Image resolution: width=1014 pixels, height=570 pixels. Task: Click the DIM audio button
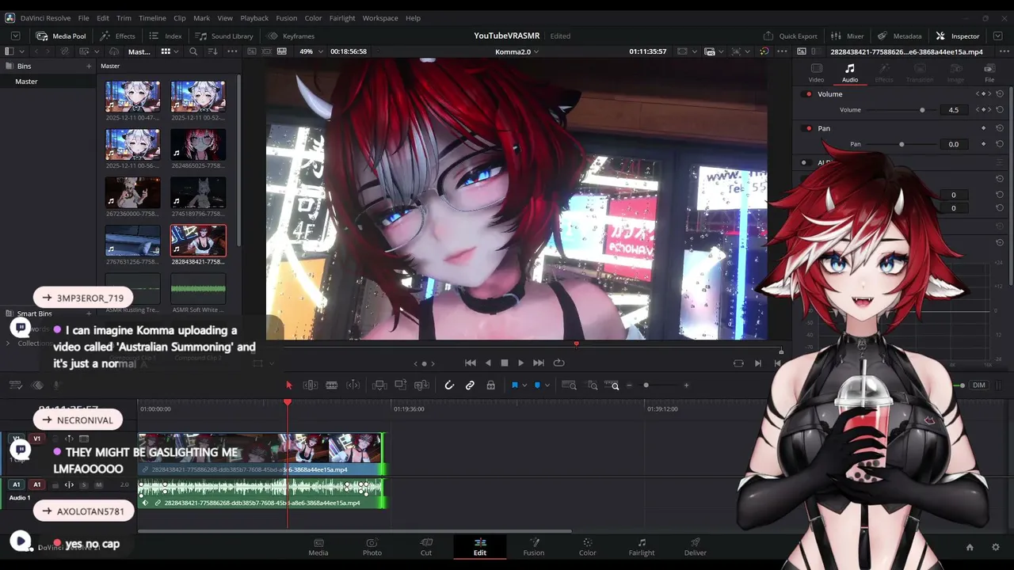tap(979, 386)
